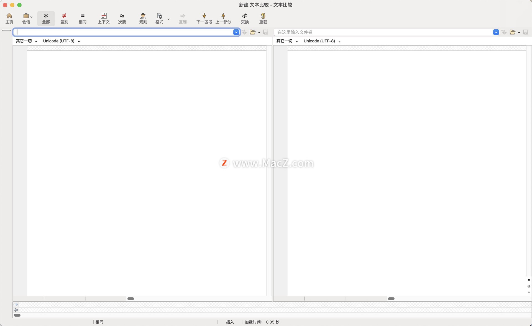
Task: Focus the left file path field
Action: click(x=124, y=32)
